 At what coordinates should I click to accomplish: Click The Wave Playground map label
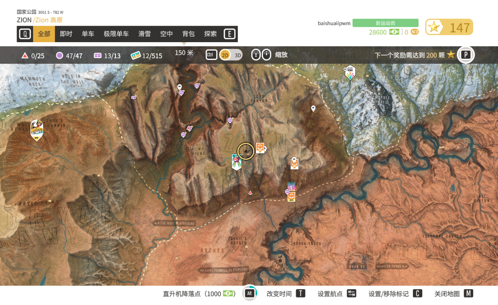174,223
